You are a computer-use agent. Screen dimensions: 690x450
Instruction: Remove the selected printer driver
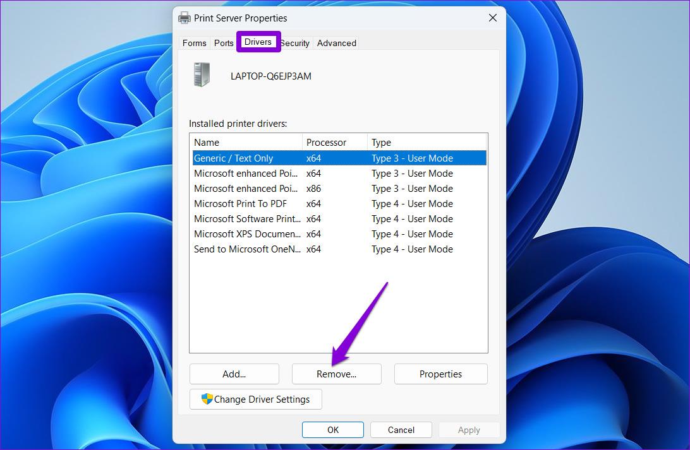pos(336,374)
